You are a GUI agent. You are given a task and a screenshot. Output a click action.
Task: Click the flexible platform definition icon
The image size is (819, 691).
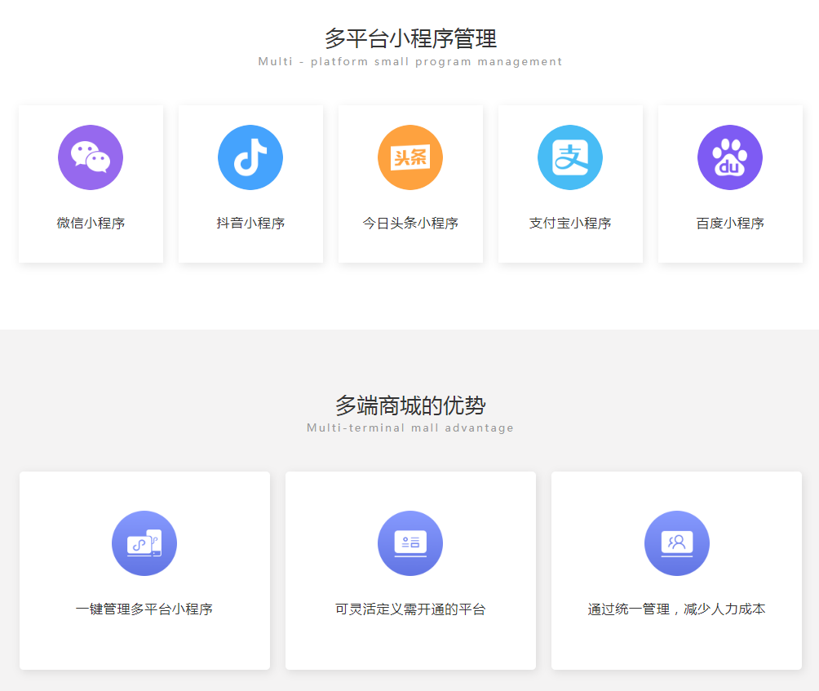click(410, 543)
